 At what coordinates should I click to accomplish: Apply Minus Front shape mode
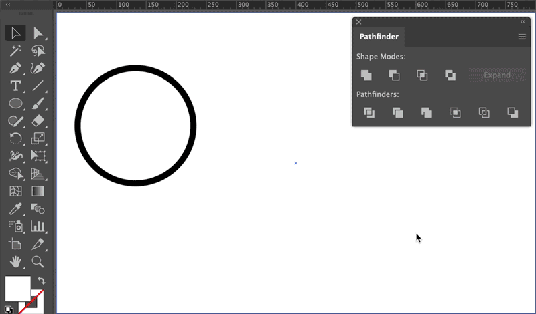click(394, 75)
